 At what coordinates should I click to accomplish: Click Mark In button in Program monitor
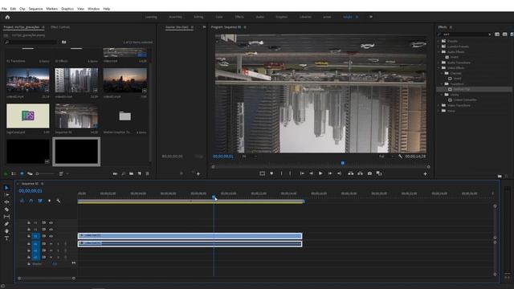point(281,173)
